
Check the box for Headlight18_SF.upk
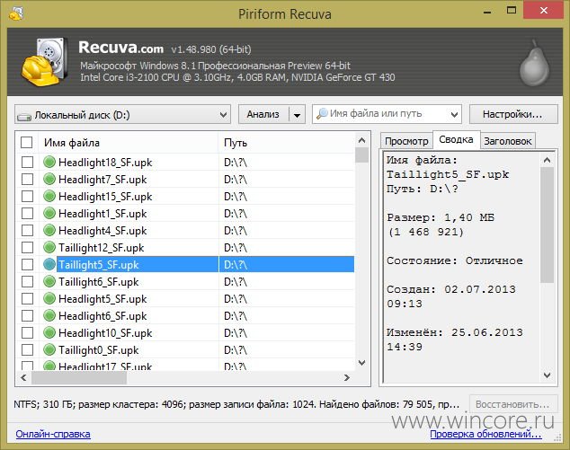pyautogui.click(x=27, y=162)
